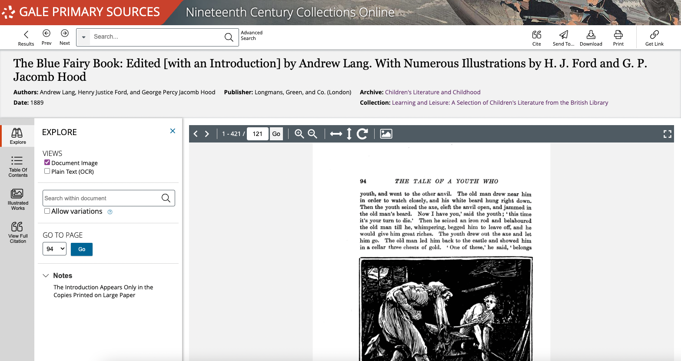Open View Full Citation sidebar tab
Image resolution: width=681 pixels, height=361 pixels.
[x=18, y=232]
